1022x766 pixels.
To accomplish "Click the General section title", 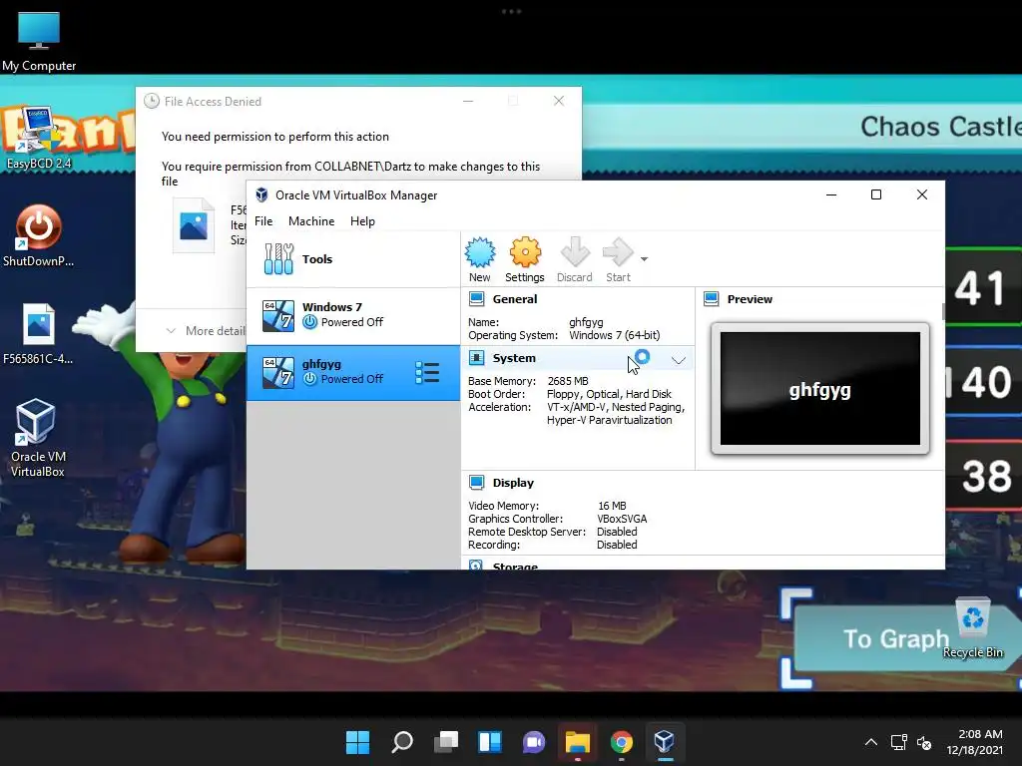I will tap(515, 299).
